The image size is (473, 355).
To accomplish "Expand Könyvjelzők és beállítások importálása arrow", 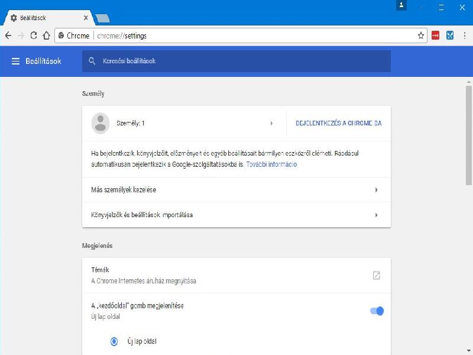I will point(376,215).
